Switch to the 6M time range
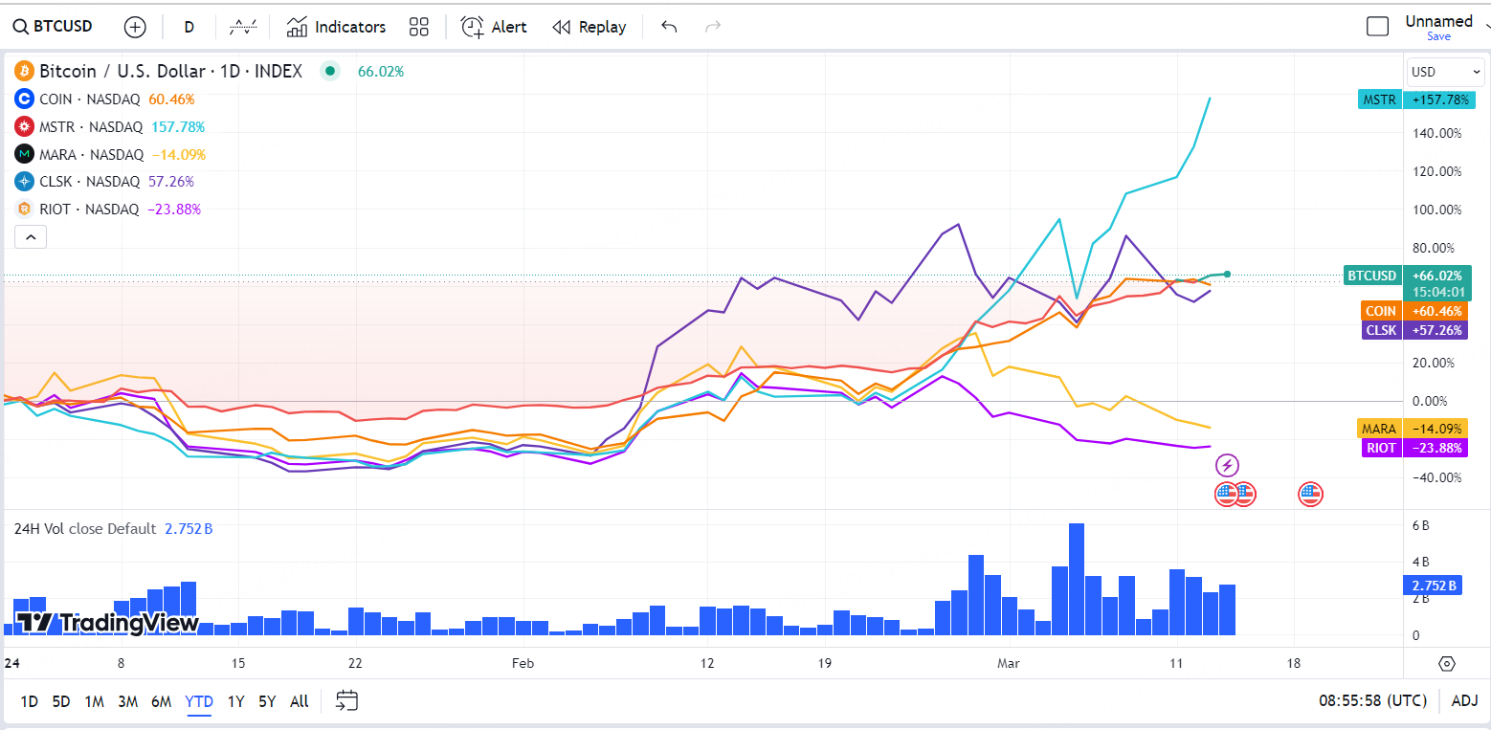 click(161, 701)
